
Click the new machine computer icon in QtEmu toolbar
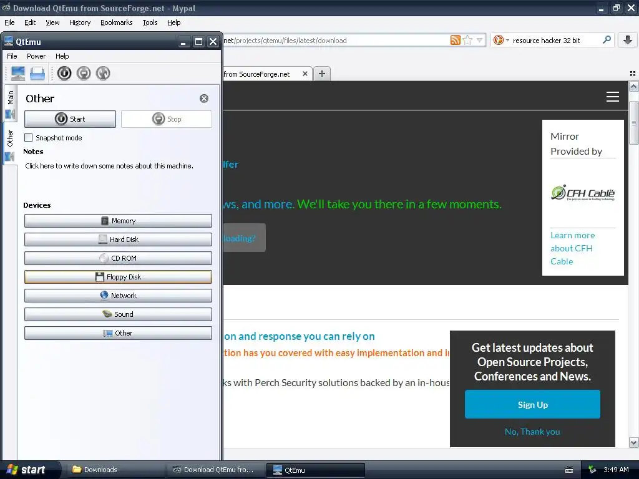pyautogui.click(x=18, y=74)
